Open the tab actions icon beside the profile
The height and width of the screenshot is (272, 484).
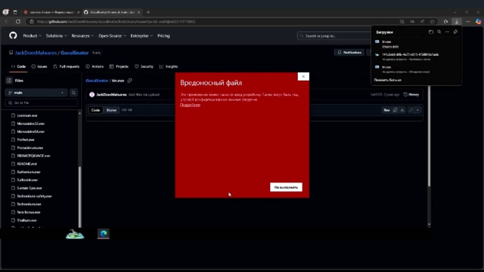tap(15, 12)
